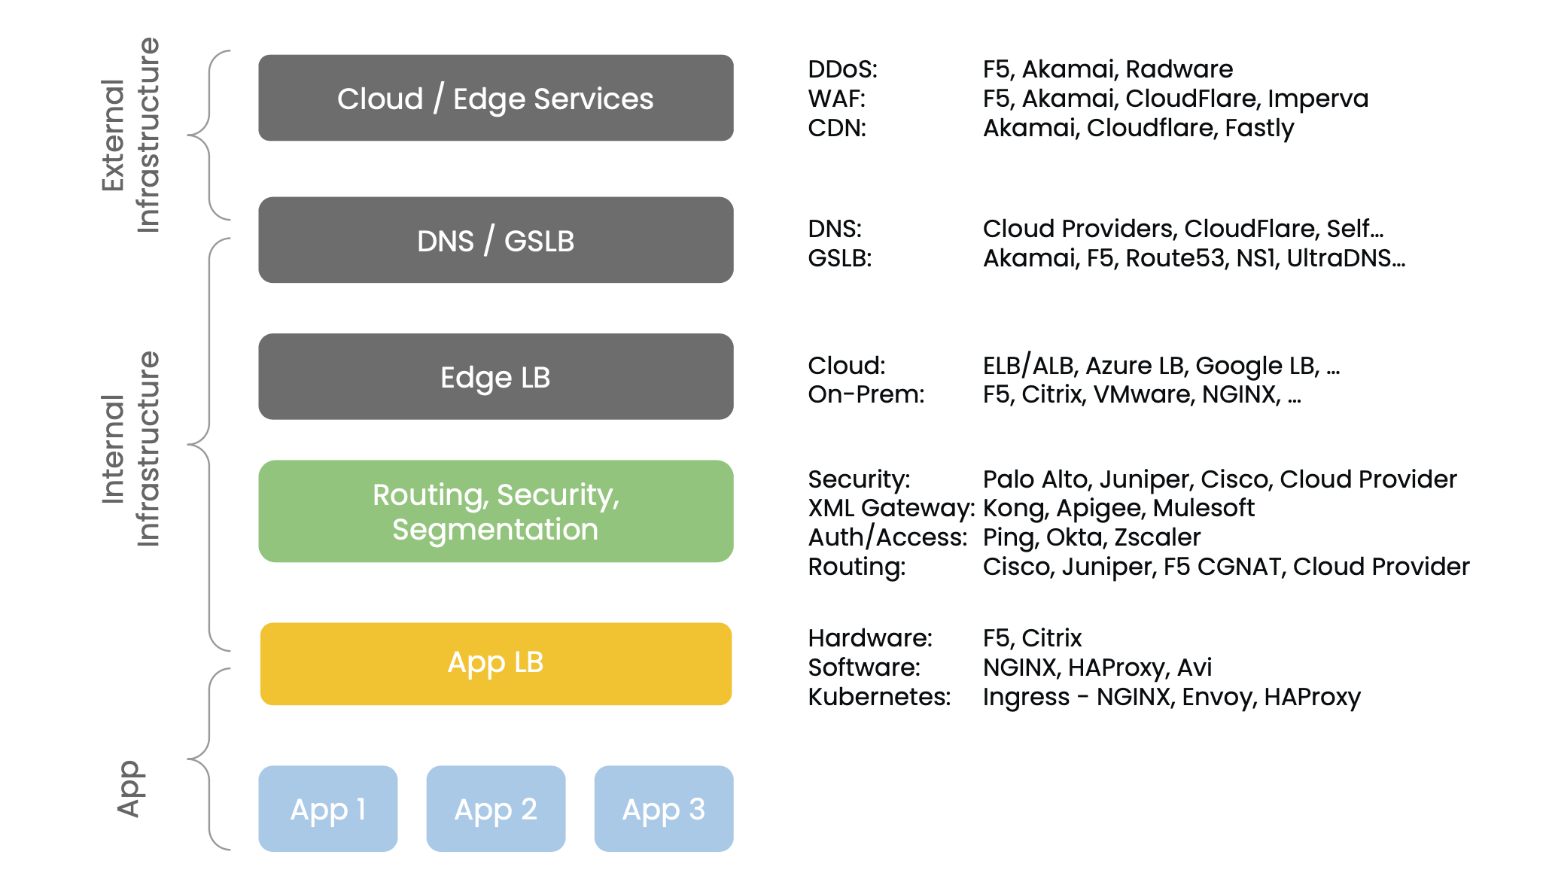Click the External Infrastructure vertical label

point(130,135)
